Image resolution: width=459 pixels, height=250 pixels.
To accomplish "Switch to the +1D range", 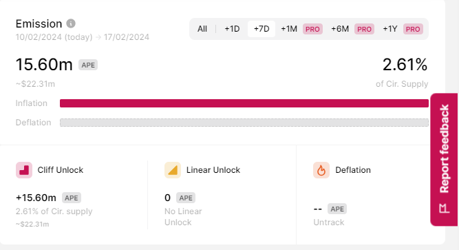I will pyautogui.click(x=232, y=29).
